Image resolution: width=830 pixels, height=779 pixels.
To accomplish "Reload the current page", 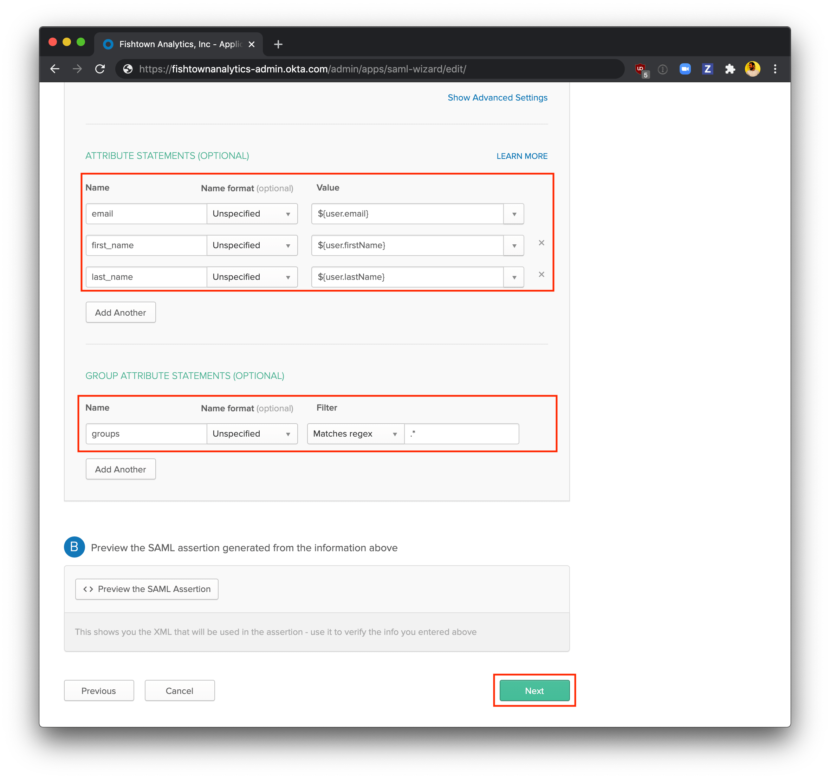I will click(100, 69).
